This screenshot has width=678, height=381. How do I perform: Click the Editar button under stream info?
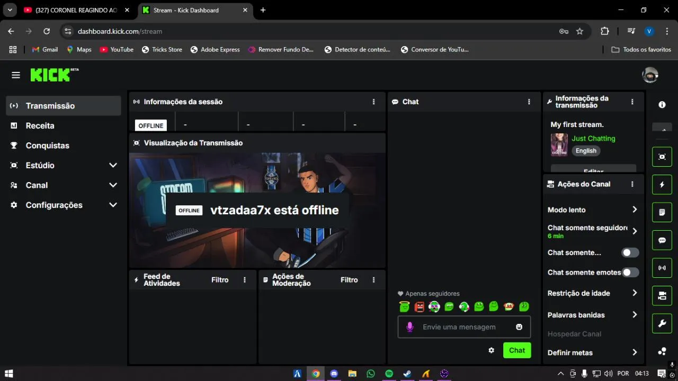(593, 169)
